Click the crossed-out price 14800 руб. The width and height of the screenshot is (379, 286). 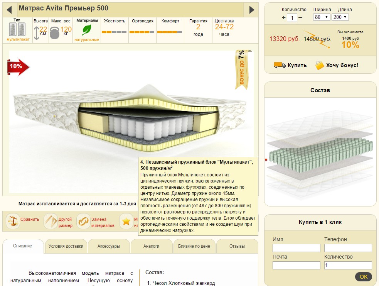pyautogui.click(x=317, y=39)
